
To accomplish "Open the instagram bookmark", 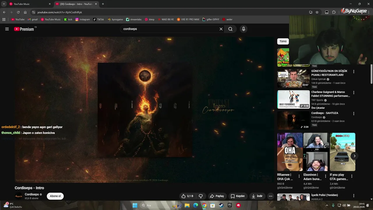I will coord(82,19).
